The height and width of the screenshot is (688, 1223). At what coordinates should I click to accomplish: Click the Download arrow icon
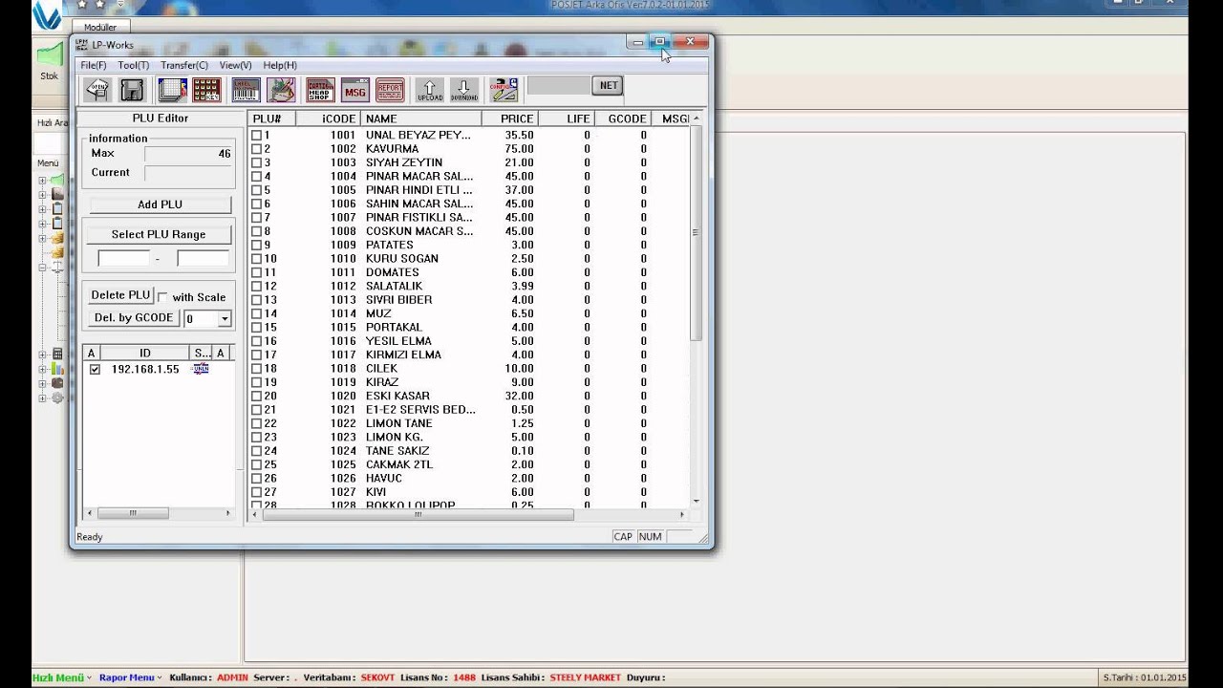[x=463, y=90]
